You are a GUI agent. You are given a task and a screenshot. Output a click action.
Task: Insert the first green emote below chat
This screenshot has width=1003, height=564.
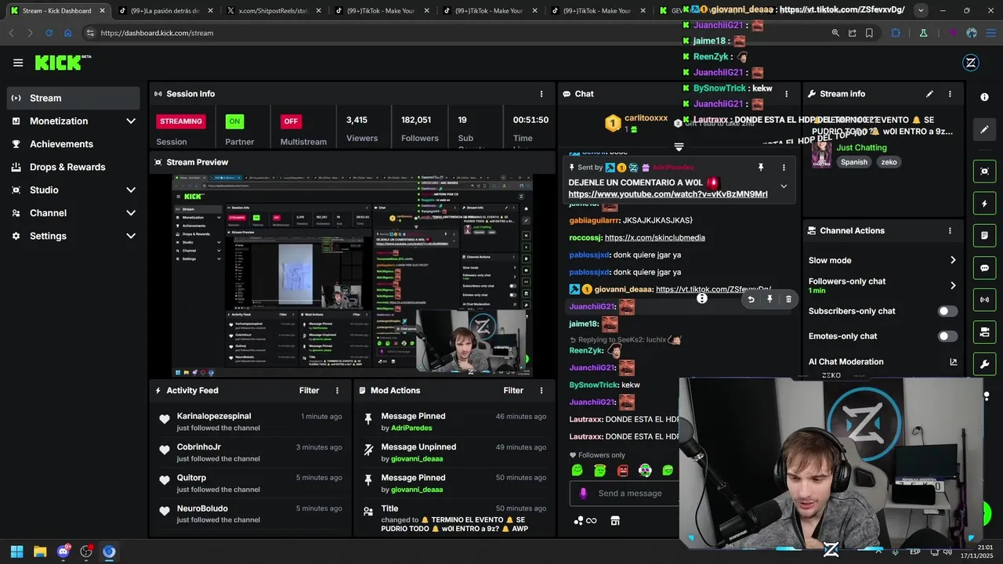pos(578,471)
